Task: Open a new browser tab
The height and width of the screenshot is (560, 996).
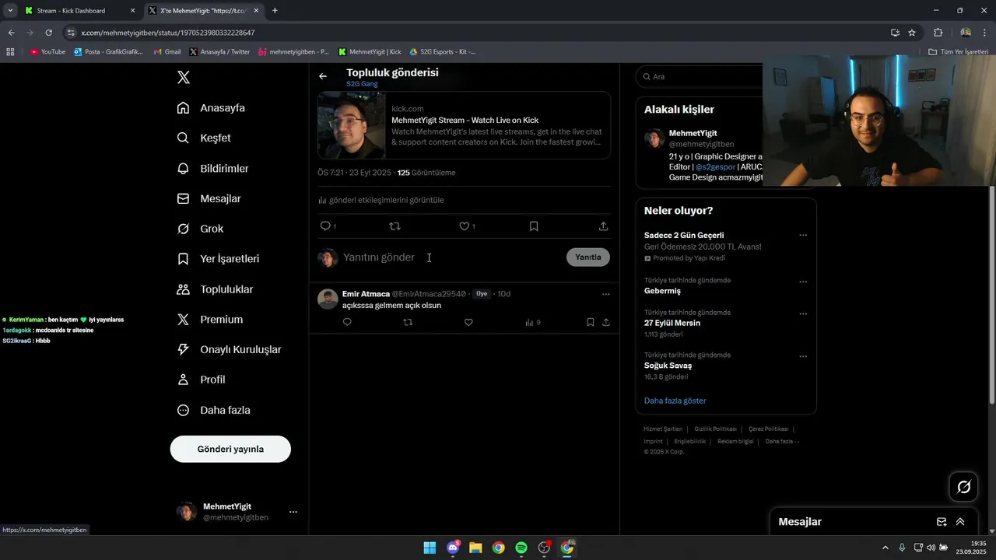Action: pyautogui.click(x=275, y=11)
